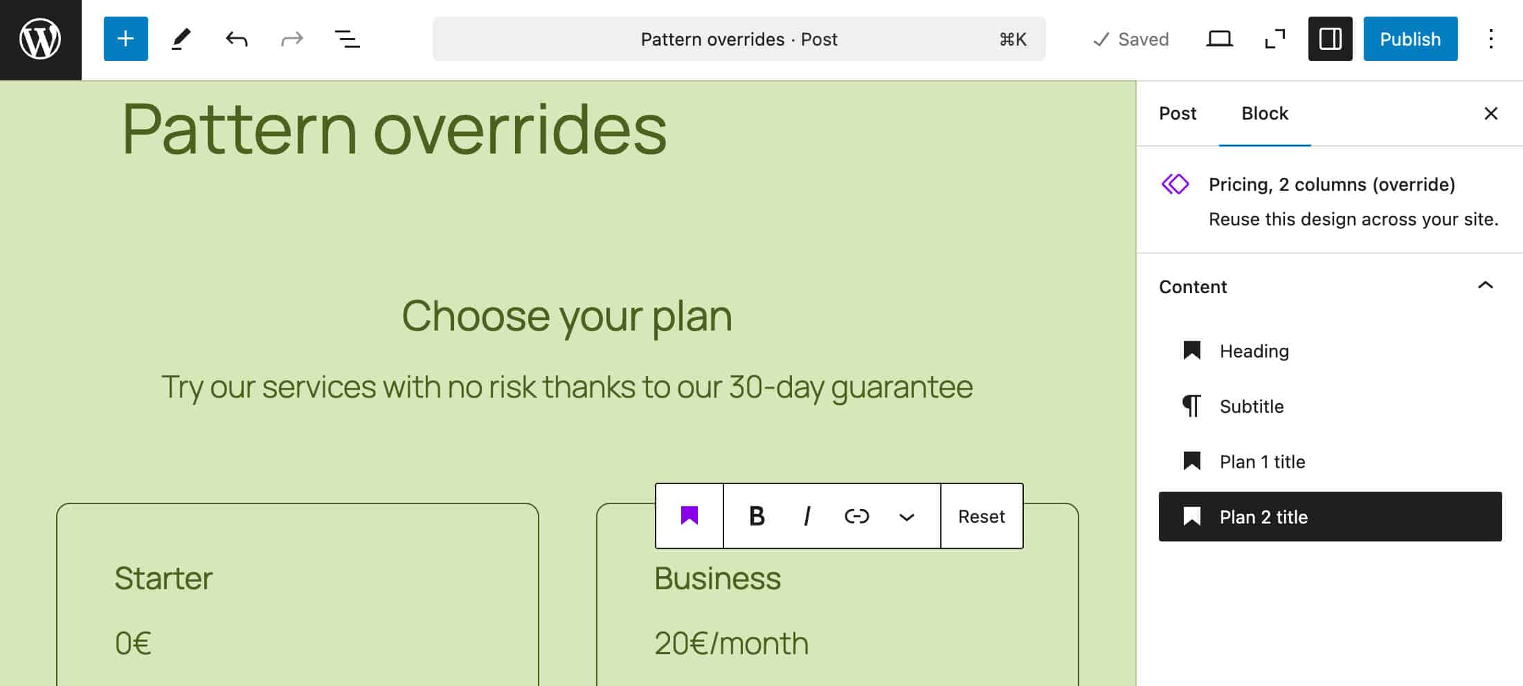Toggle the Settings sidebar panel

coord(1330,39)
